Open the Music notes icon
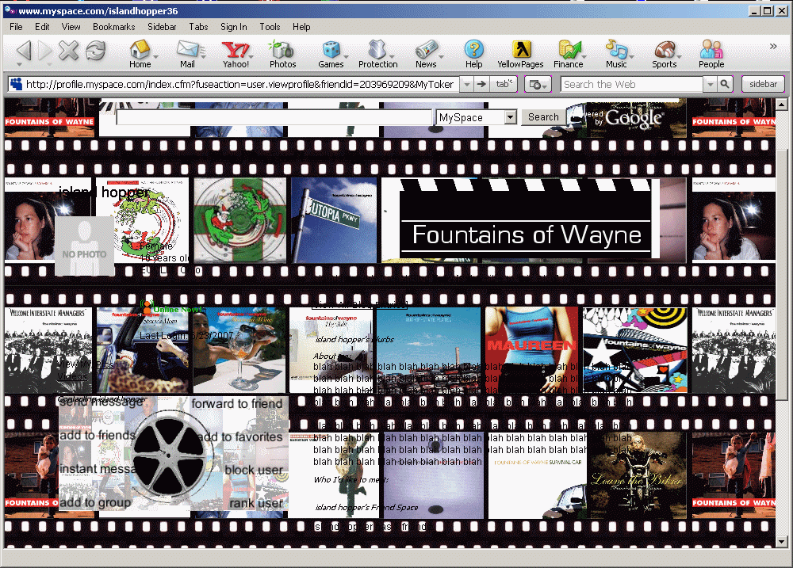The width and height of the screenshot is (793, 568). (x=616, y=54)
